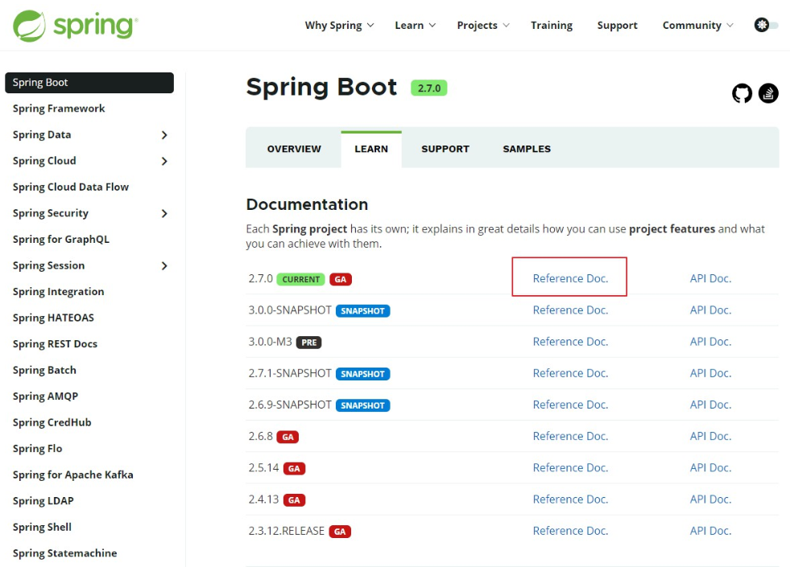Screen dimensions: 790x567
Task: Open API Doc. for 2.5.14
Action: 710,468
